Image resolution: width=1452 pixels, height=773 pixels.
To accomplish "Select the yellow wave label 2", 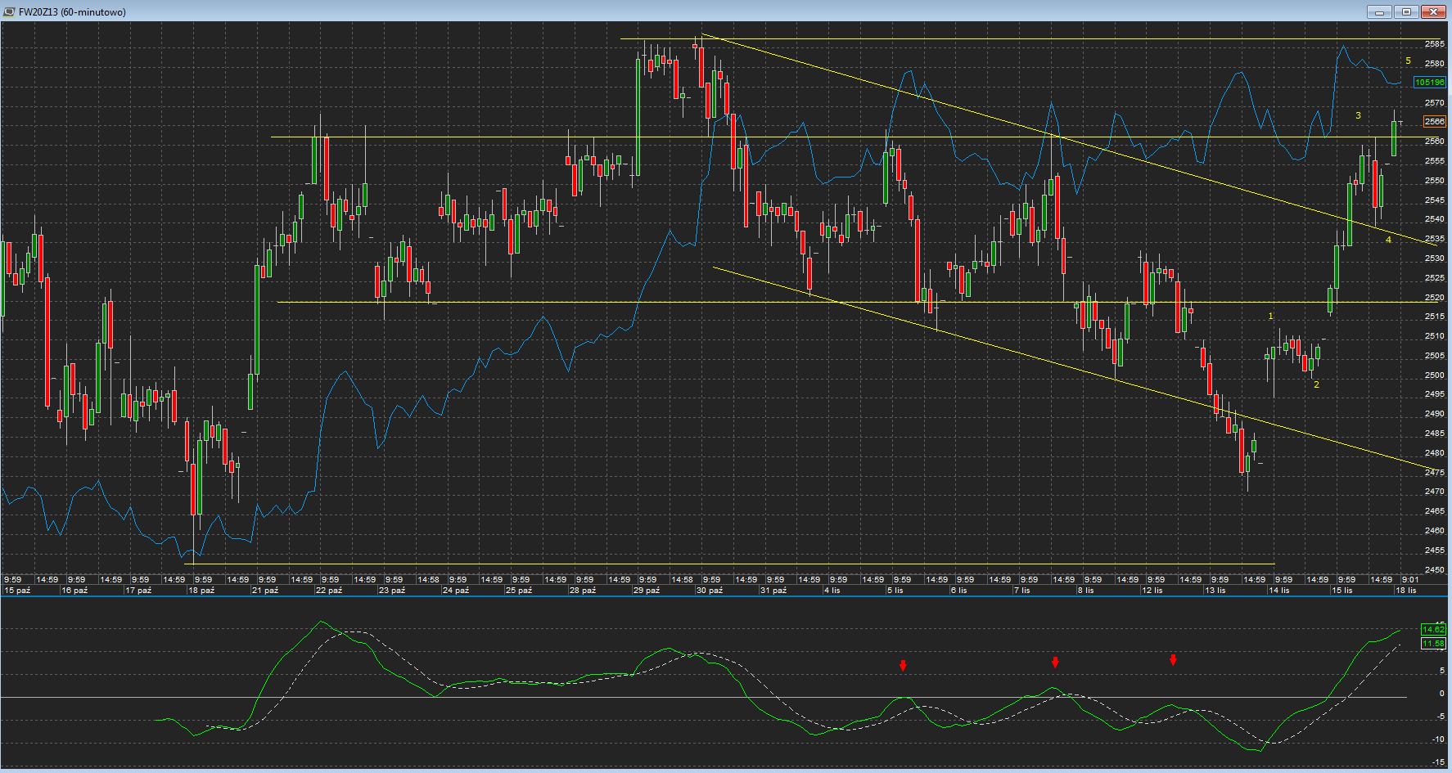I will point(1316,385).
